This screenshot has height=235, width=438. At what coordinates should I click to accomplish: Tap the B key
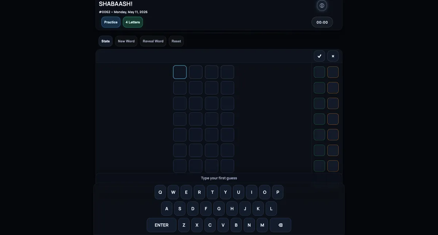coord(236,225)
